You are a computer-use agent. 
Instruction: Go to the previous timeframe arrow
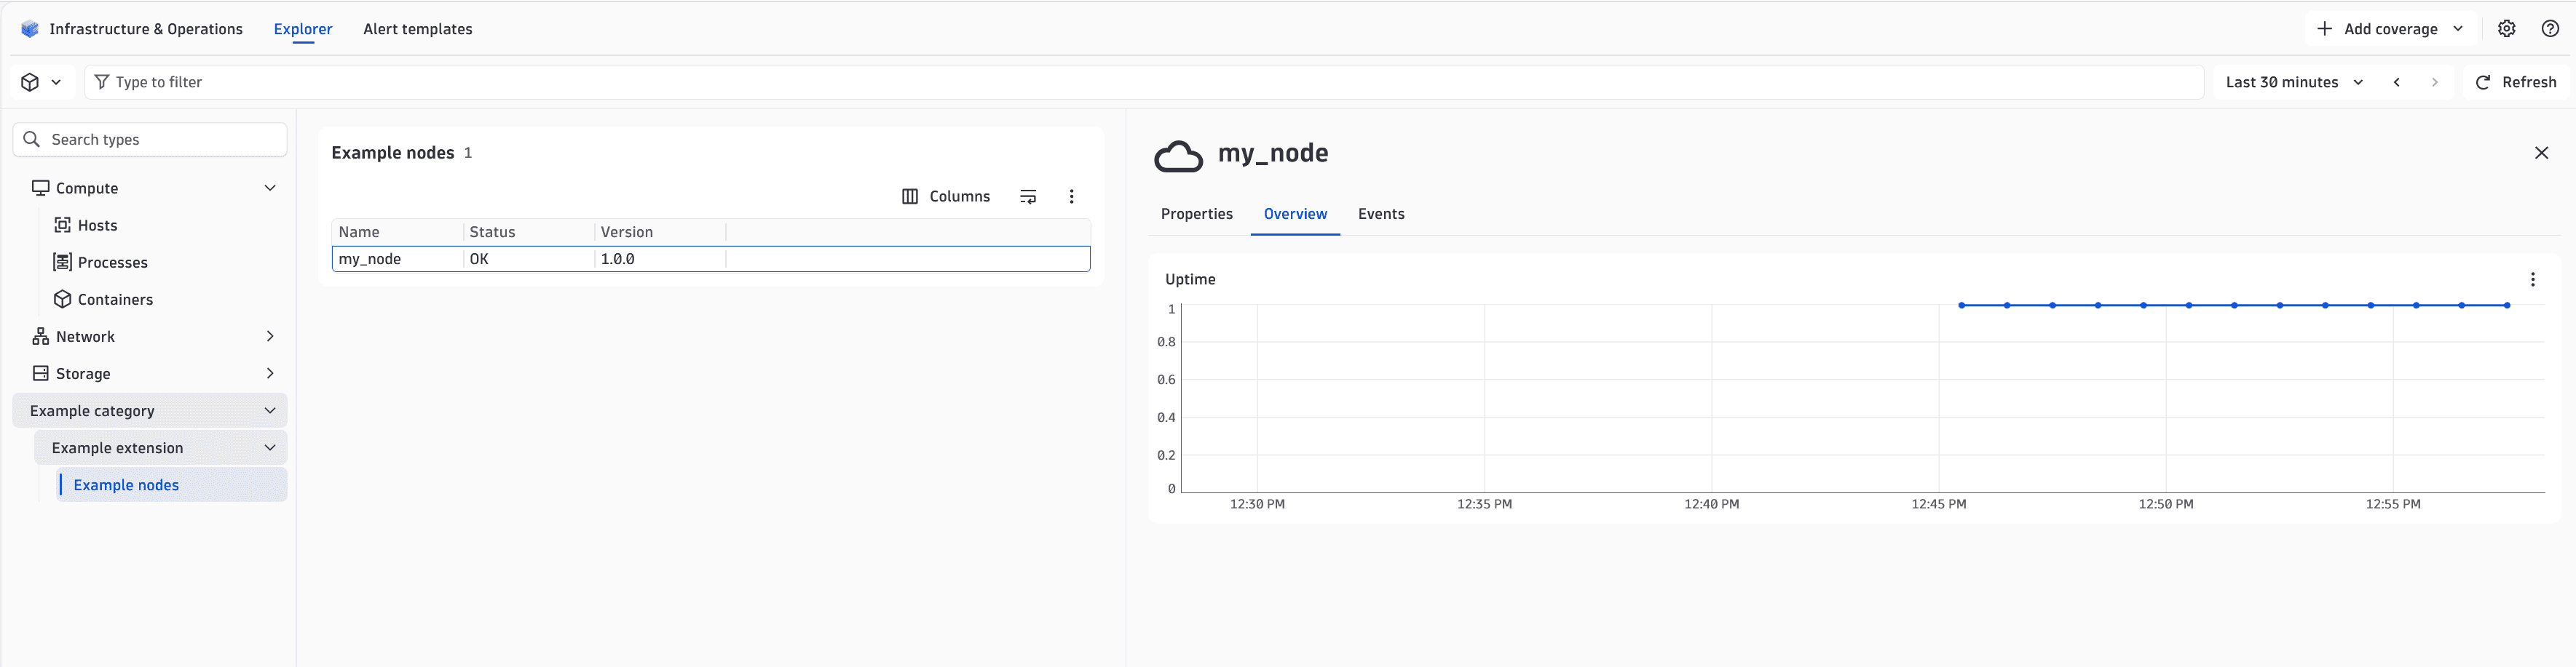[x=2397, y=82]
